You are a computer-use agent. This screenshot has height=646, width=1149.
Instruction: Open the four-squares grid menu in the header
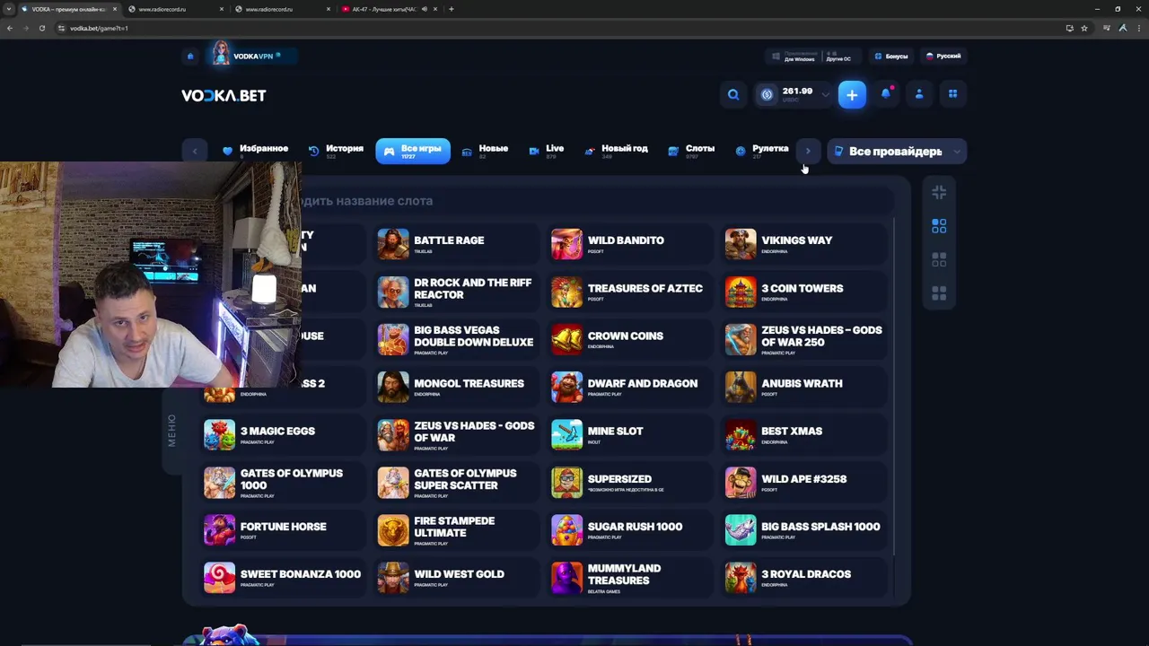tap(953, 93)
